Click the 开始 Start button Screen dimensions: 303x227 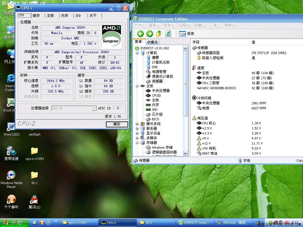14,223
